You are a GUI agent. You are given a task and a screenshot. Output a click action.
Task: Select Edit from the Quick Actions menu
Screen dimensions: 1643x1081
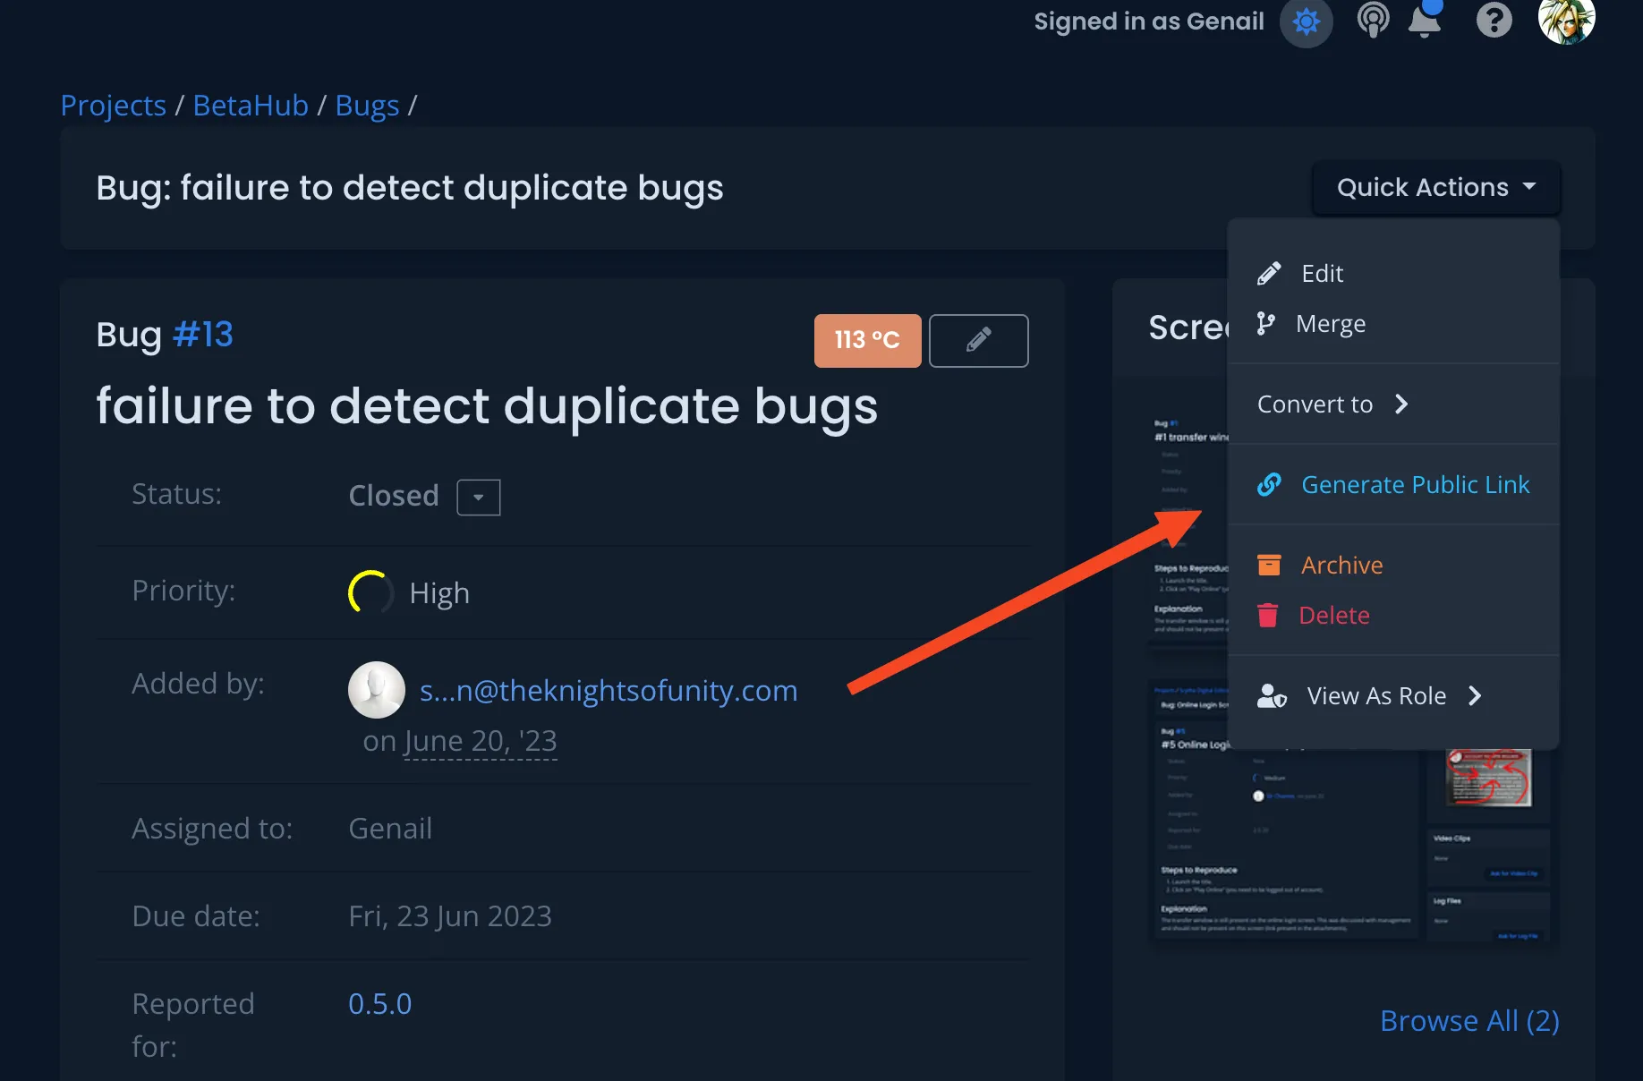pos(1322,274)
